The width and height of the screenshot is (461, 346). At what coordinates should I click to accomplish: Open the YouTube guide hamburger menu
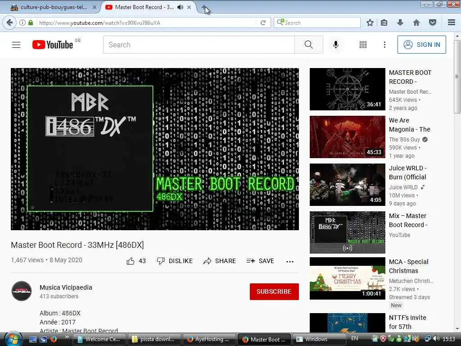pos(16,45)
